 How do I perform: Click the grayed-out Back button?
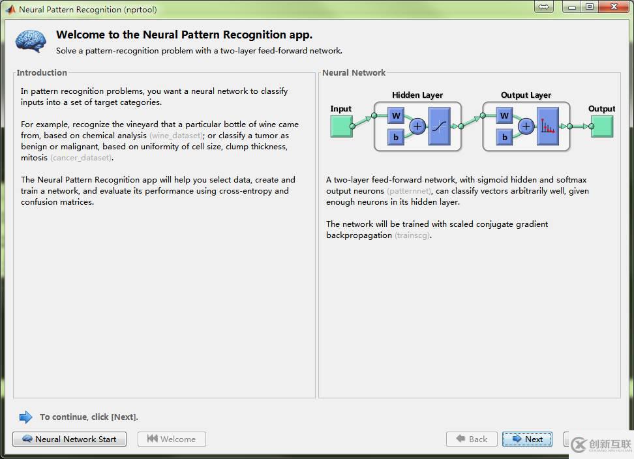pyautogui.click(x=472, y=439)
